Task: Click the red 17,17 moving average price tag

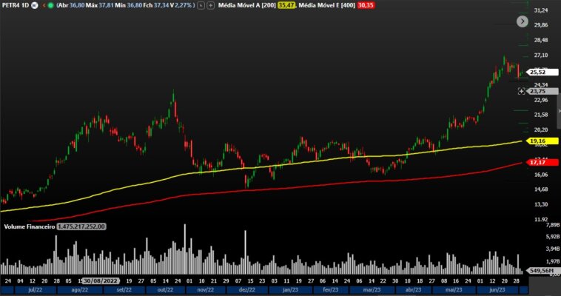Action: pos(538,162)
